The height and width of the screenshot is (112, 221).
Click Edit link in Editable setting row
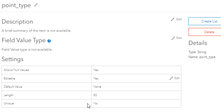[177, 78]
